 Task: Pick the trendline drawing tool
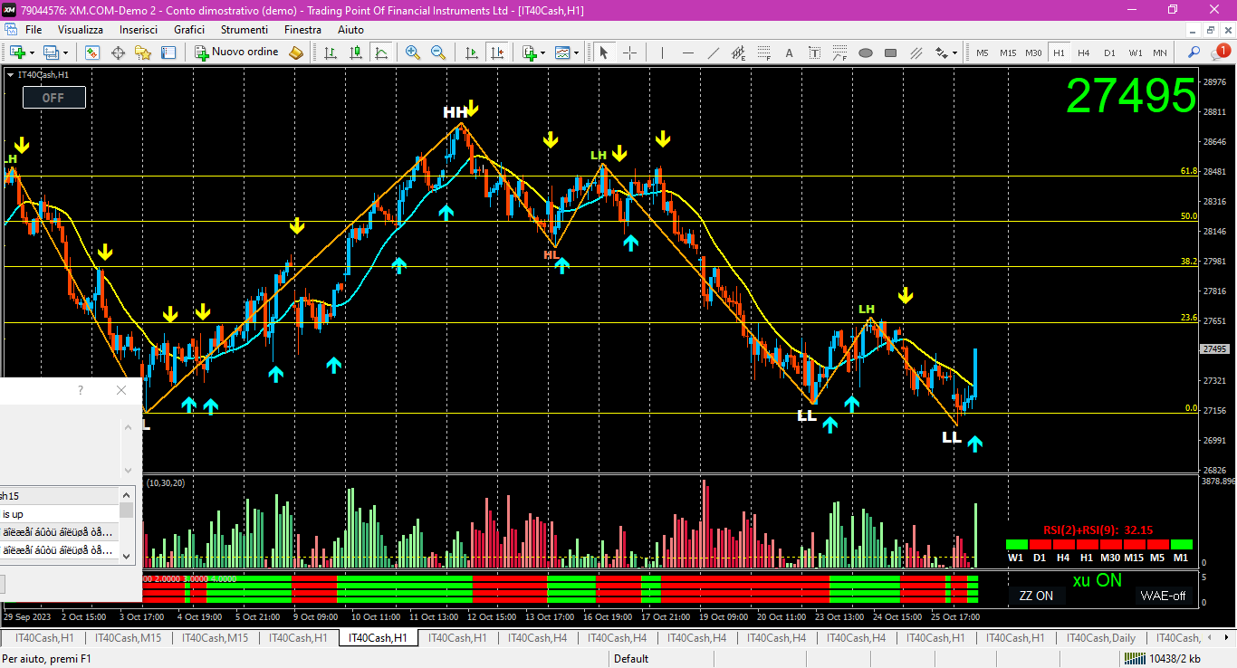713,52
